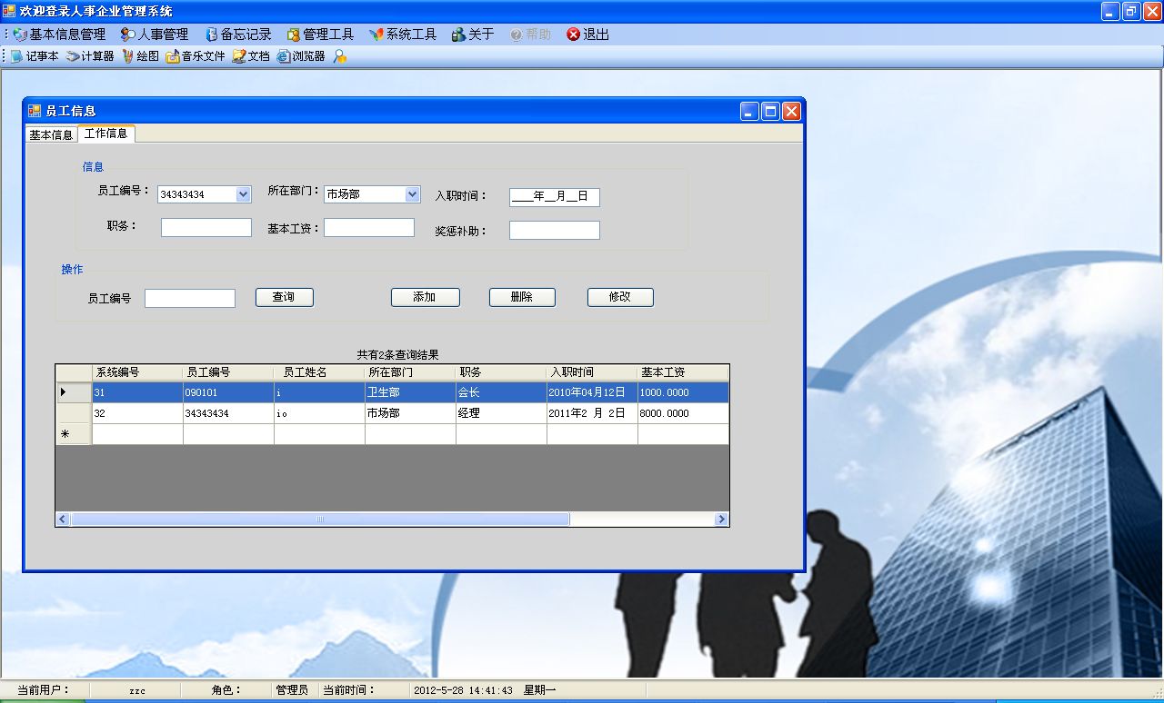Viewport: 1164px width, 703px height.
Task: Click row header of row 32
Action: (74, 413)
